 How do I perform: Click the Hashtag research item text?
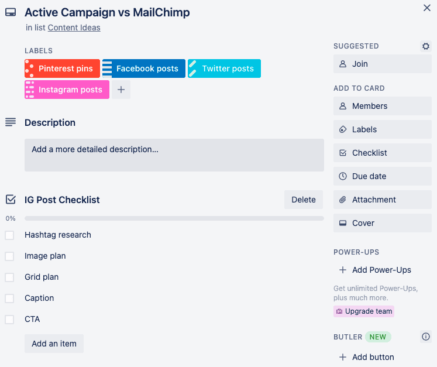click(x=58, y=235)
